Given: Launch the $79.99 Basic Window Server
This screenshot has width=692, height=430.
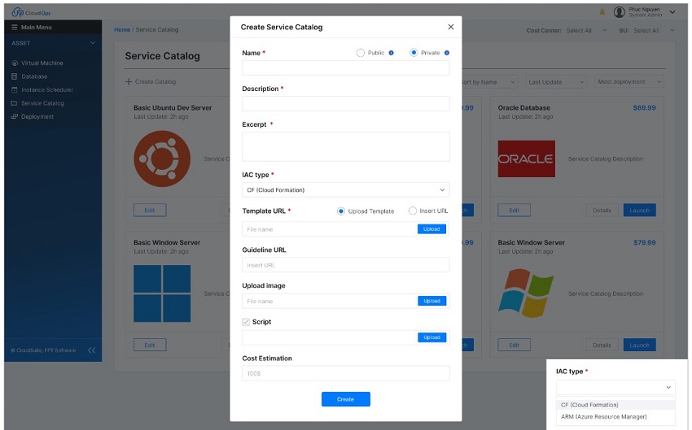Looking at the screenshot, I should [639, 345].
